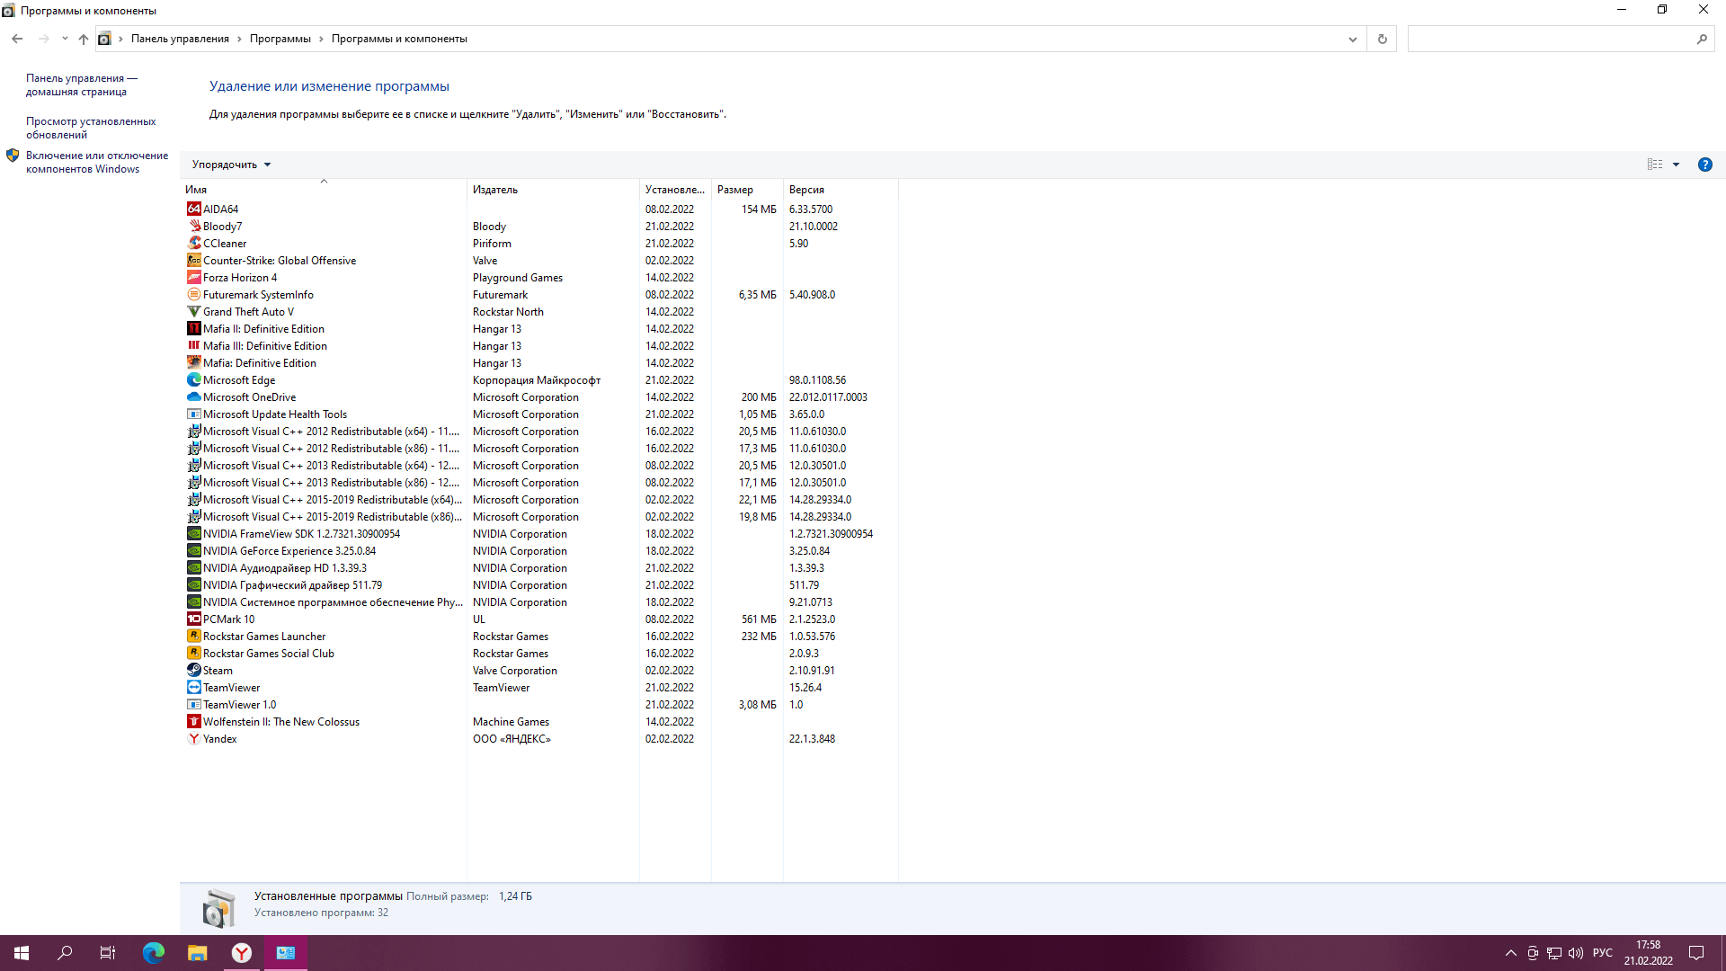Select Forza Horizon 4 icon

193,277
